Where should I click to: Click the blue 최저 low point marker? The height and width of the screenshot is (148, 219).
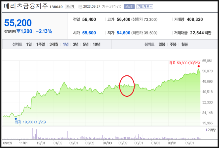coord(16,119)
